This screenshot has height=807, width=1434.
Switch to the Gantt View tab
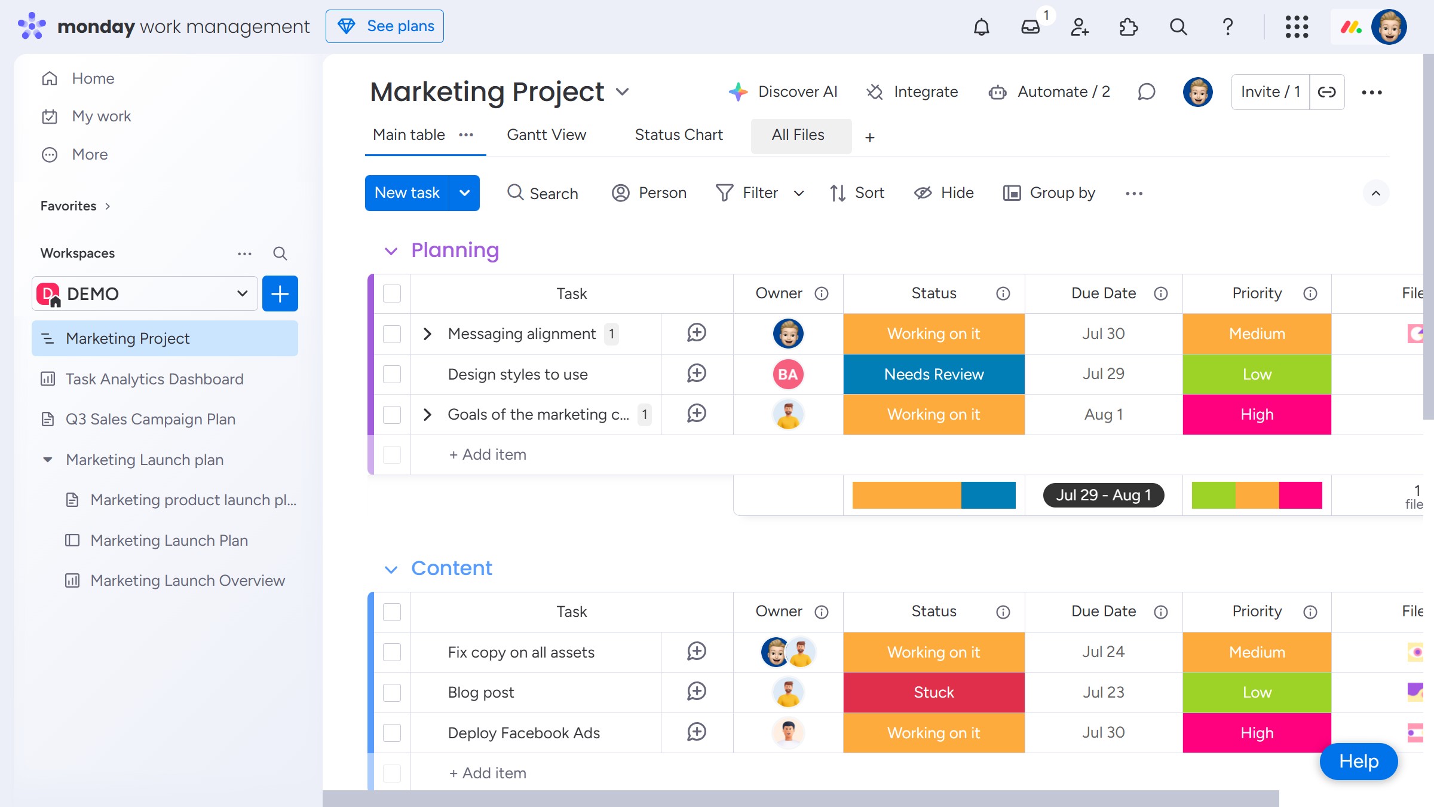(546, 135)
